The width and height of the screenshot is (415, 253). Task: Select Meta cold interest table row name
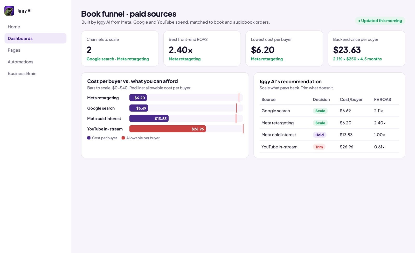279,135
